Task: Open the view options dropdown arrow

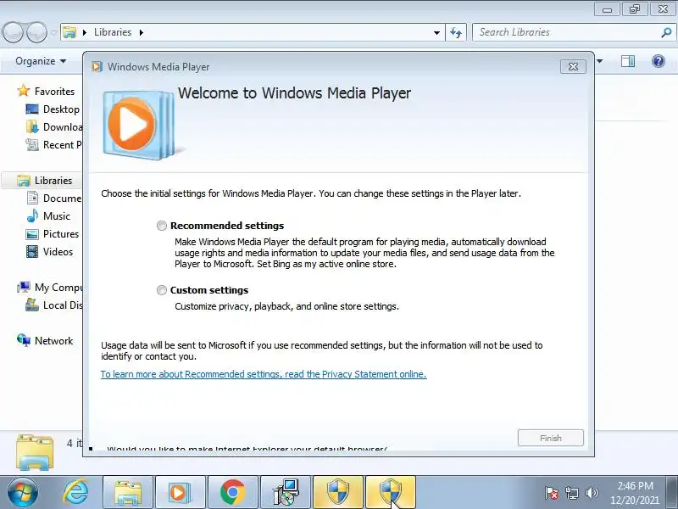Action: tap(600, 61)
